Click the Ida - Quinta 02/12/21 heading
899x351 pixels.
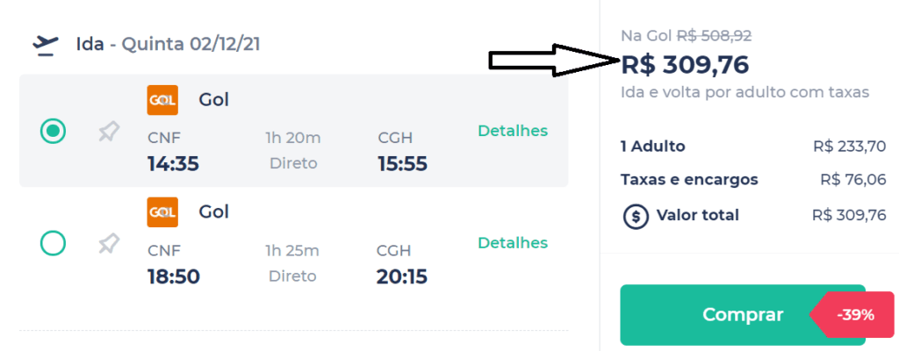[168, 44]
